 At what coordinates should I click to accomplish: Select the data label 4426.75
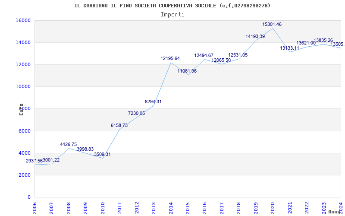[68, 144]
